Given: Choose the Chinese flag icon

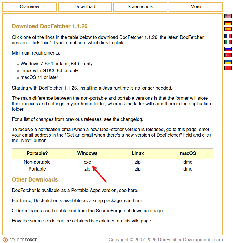Looking at the screenshot, I should coord(228,68).
